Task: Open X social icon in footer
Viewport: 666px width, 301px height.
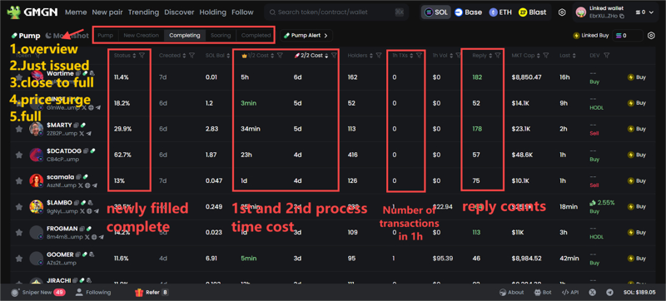Action: pyautogui.click(x=593, y=292)
